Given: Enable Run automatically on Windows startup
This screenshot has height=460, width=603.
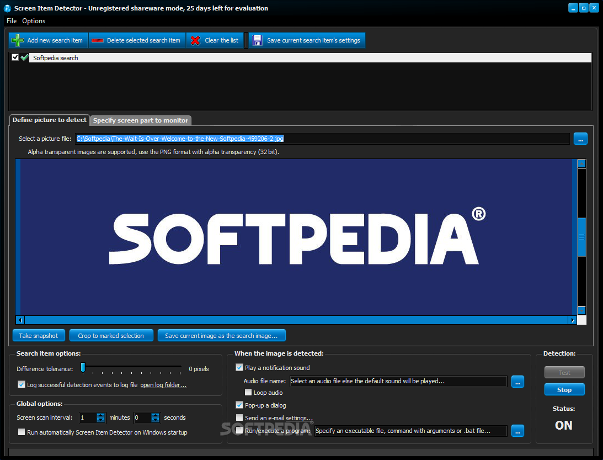Looking at the screenshot, I should (22, 432).
